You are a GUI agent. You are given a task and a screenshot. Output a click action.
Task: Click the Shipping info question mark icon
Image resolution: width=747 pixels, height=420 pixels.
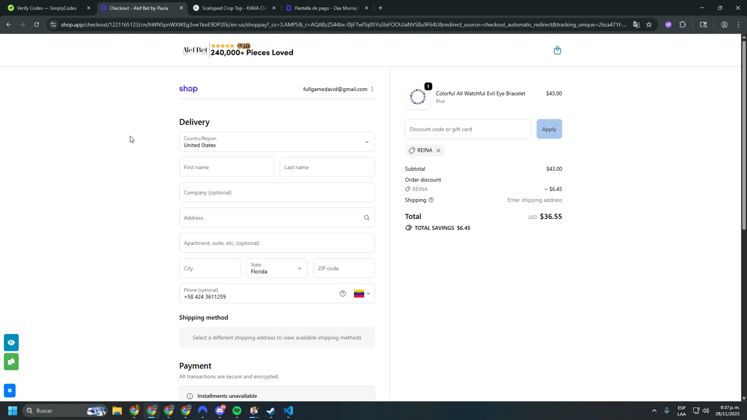431,200
